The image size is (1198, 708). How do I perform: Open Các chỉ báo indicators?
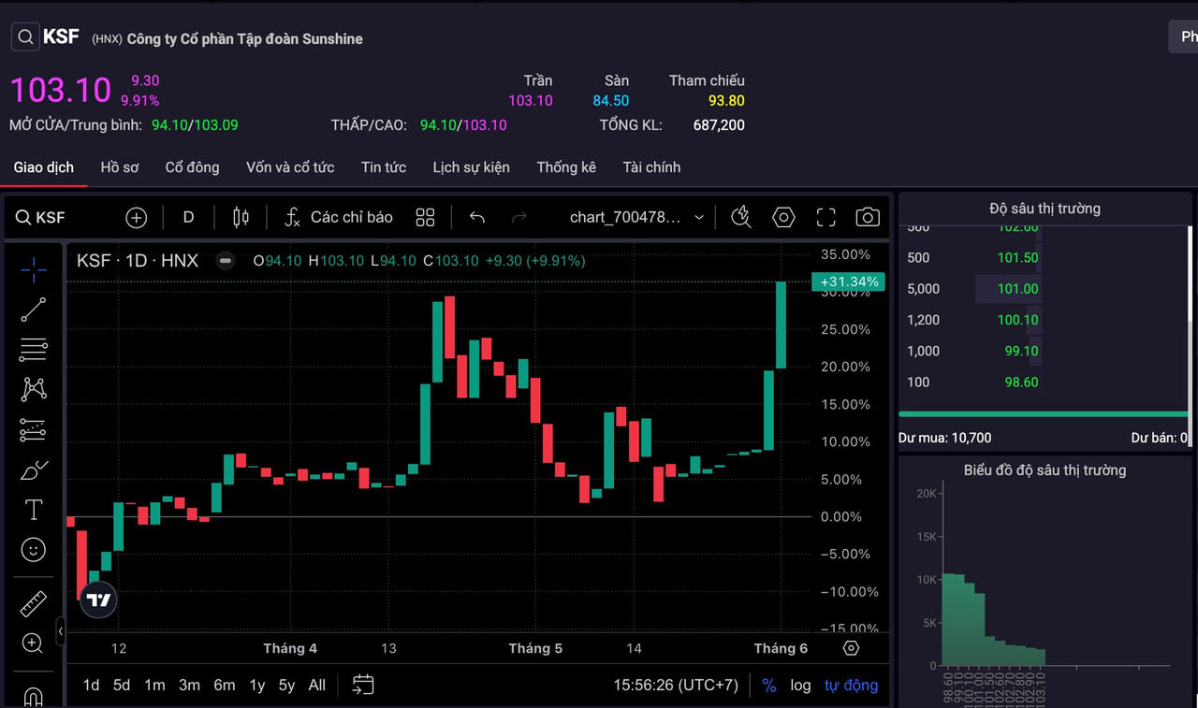click(339, 217)
